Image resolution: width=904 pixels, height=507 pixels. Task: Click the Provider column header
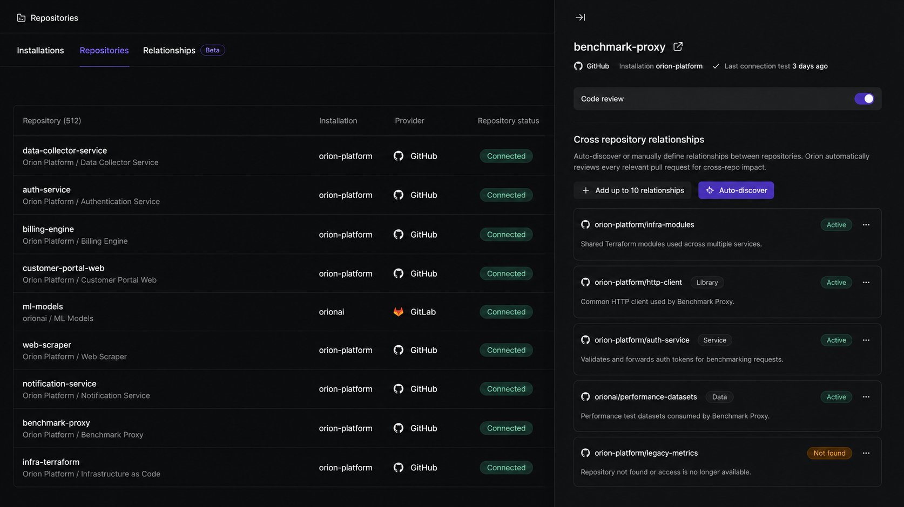point(409,121)
